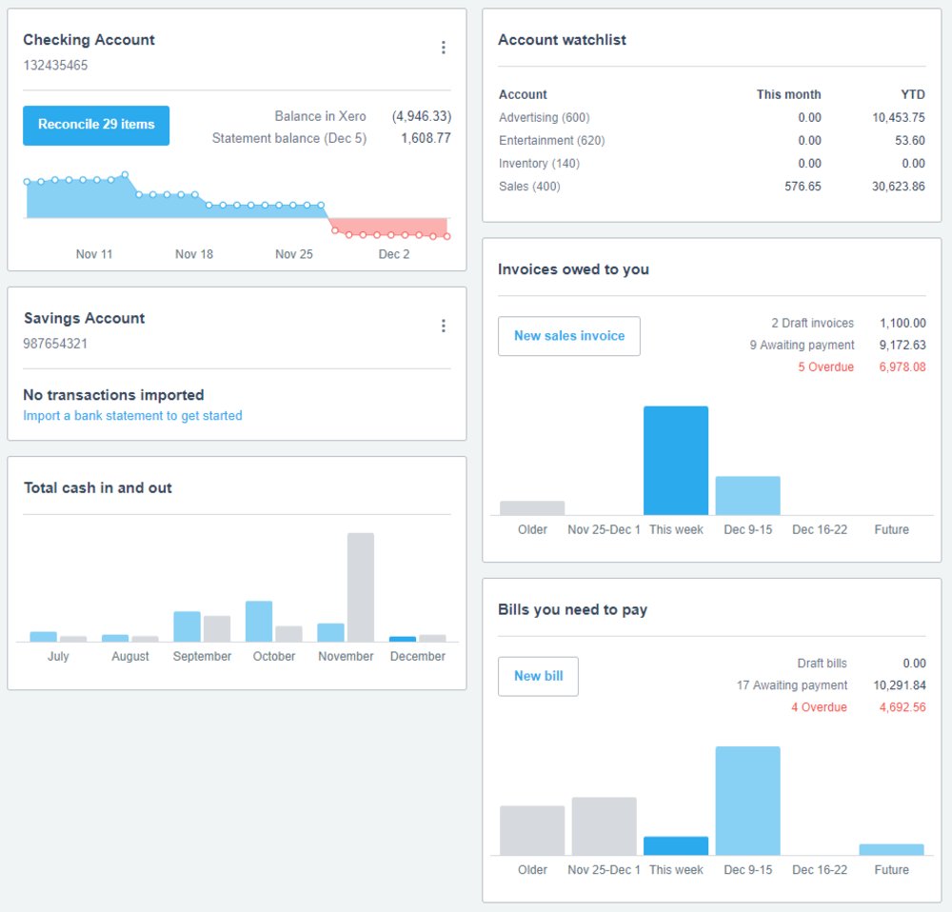The image size is (952, 912).
Task: Open the Savings Account options menu
Action: 444,325
